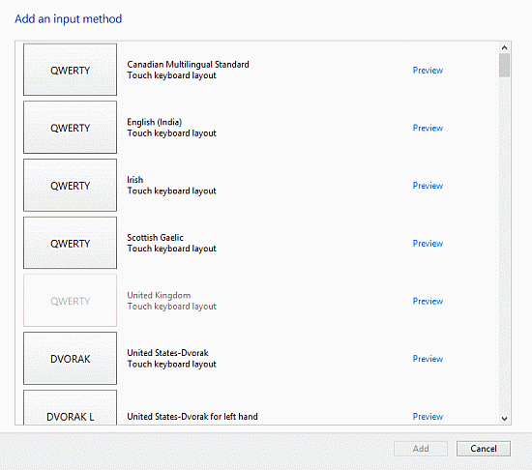Preview the Canadian Multilingual Standard layout
Image resolution: width=532 pixels, height=470 pixels.
428,71
